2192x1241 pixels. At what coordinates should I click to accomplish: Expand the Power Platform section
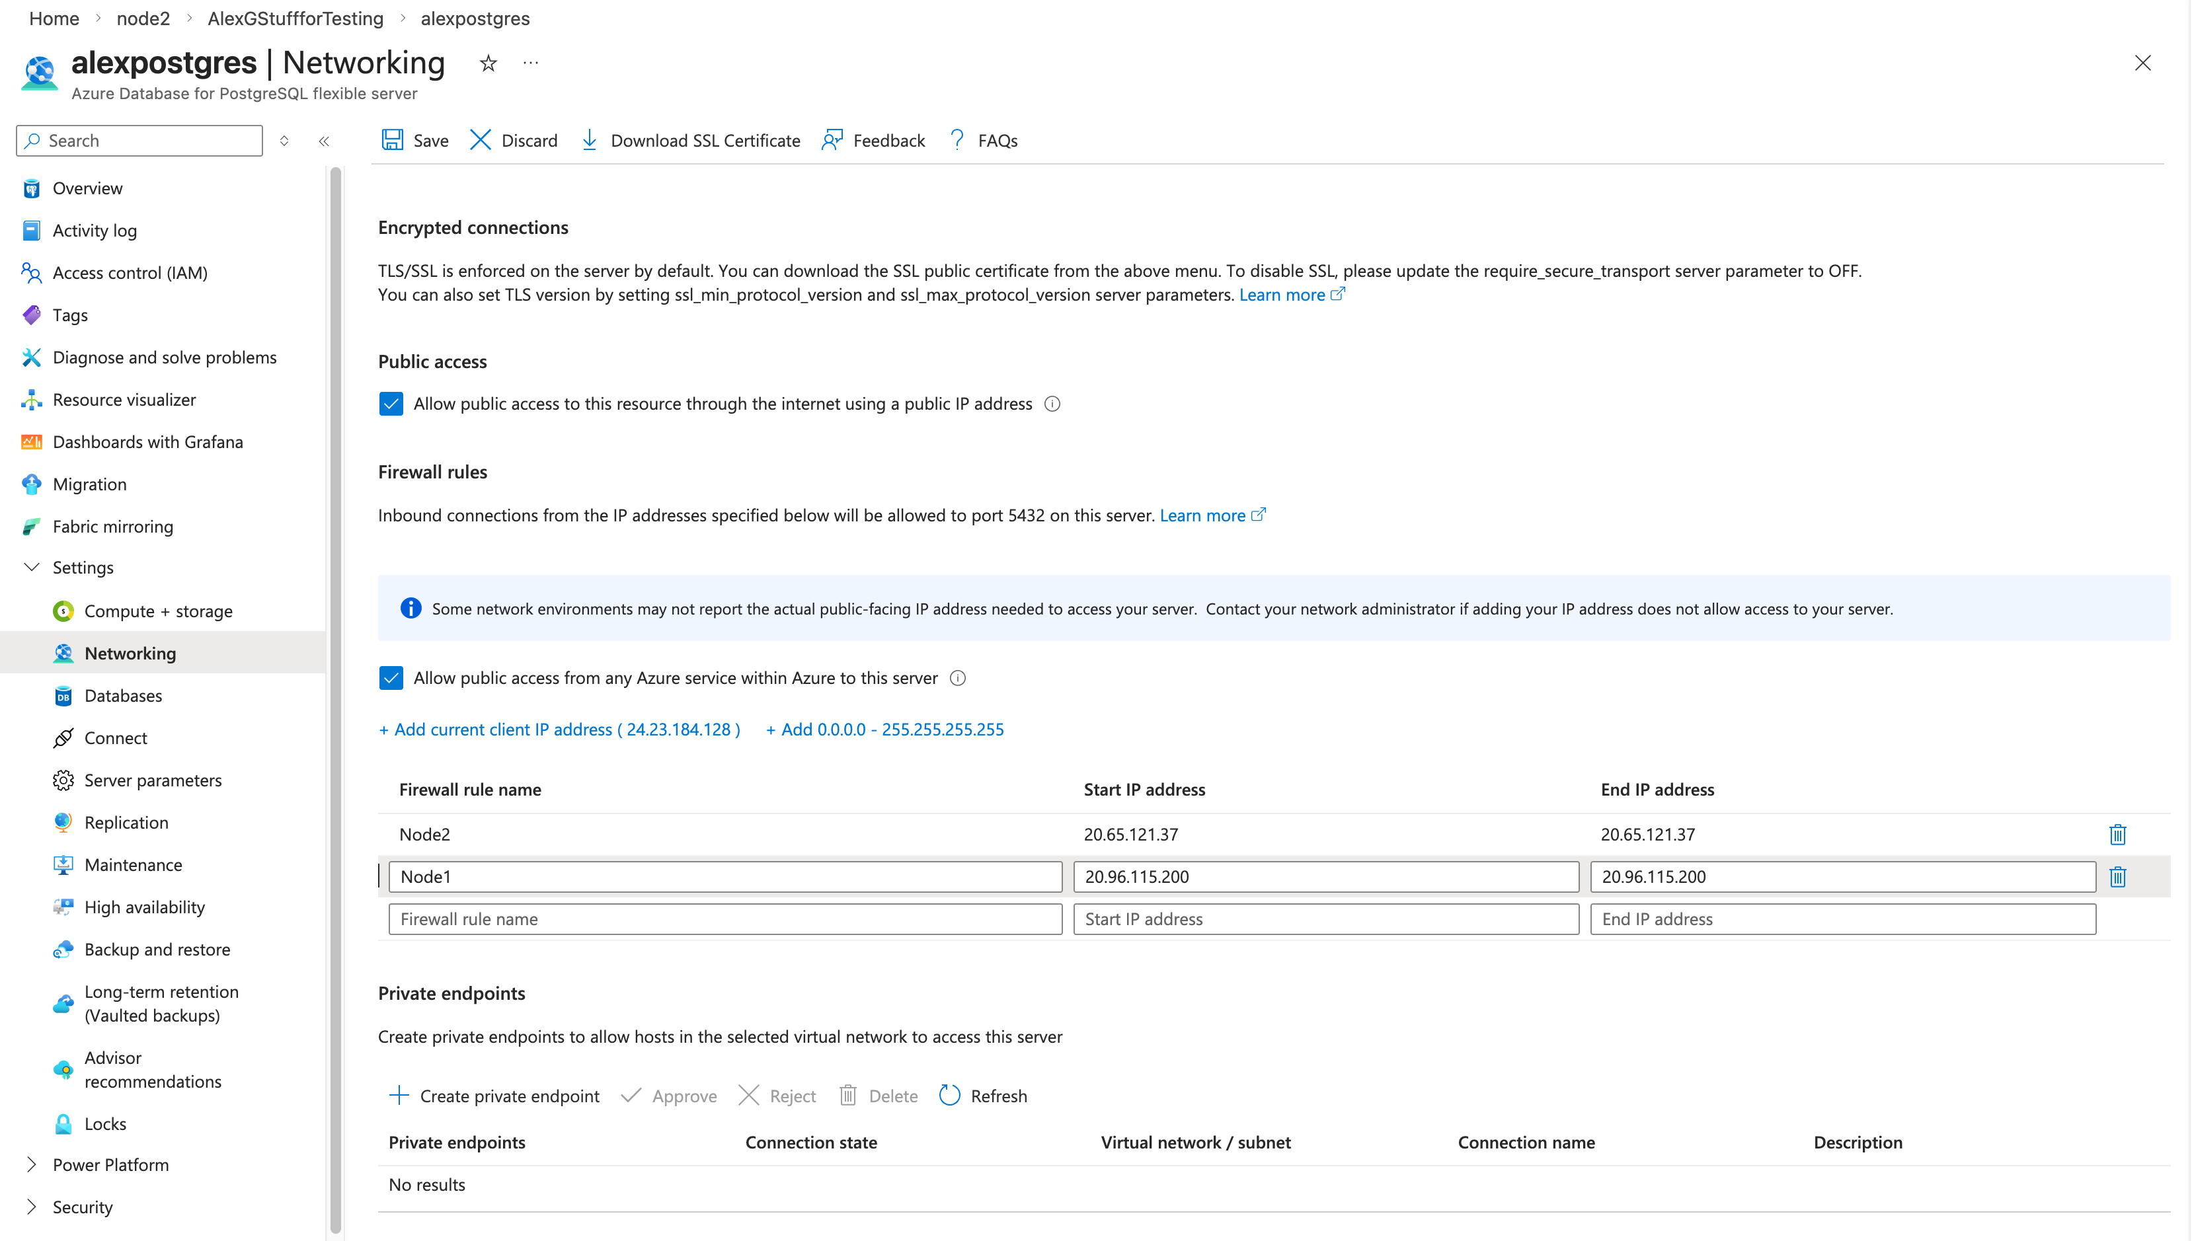click(x=32, y=1164)
